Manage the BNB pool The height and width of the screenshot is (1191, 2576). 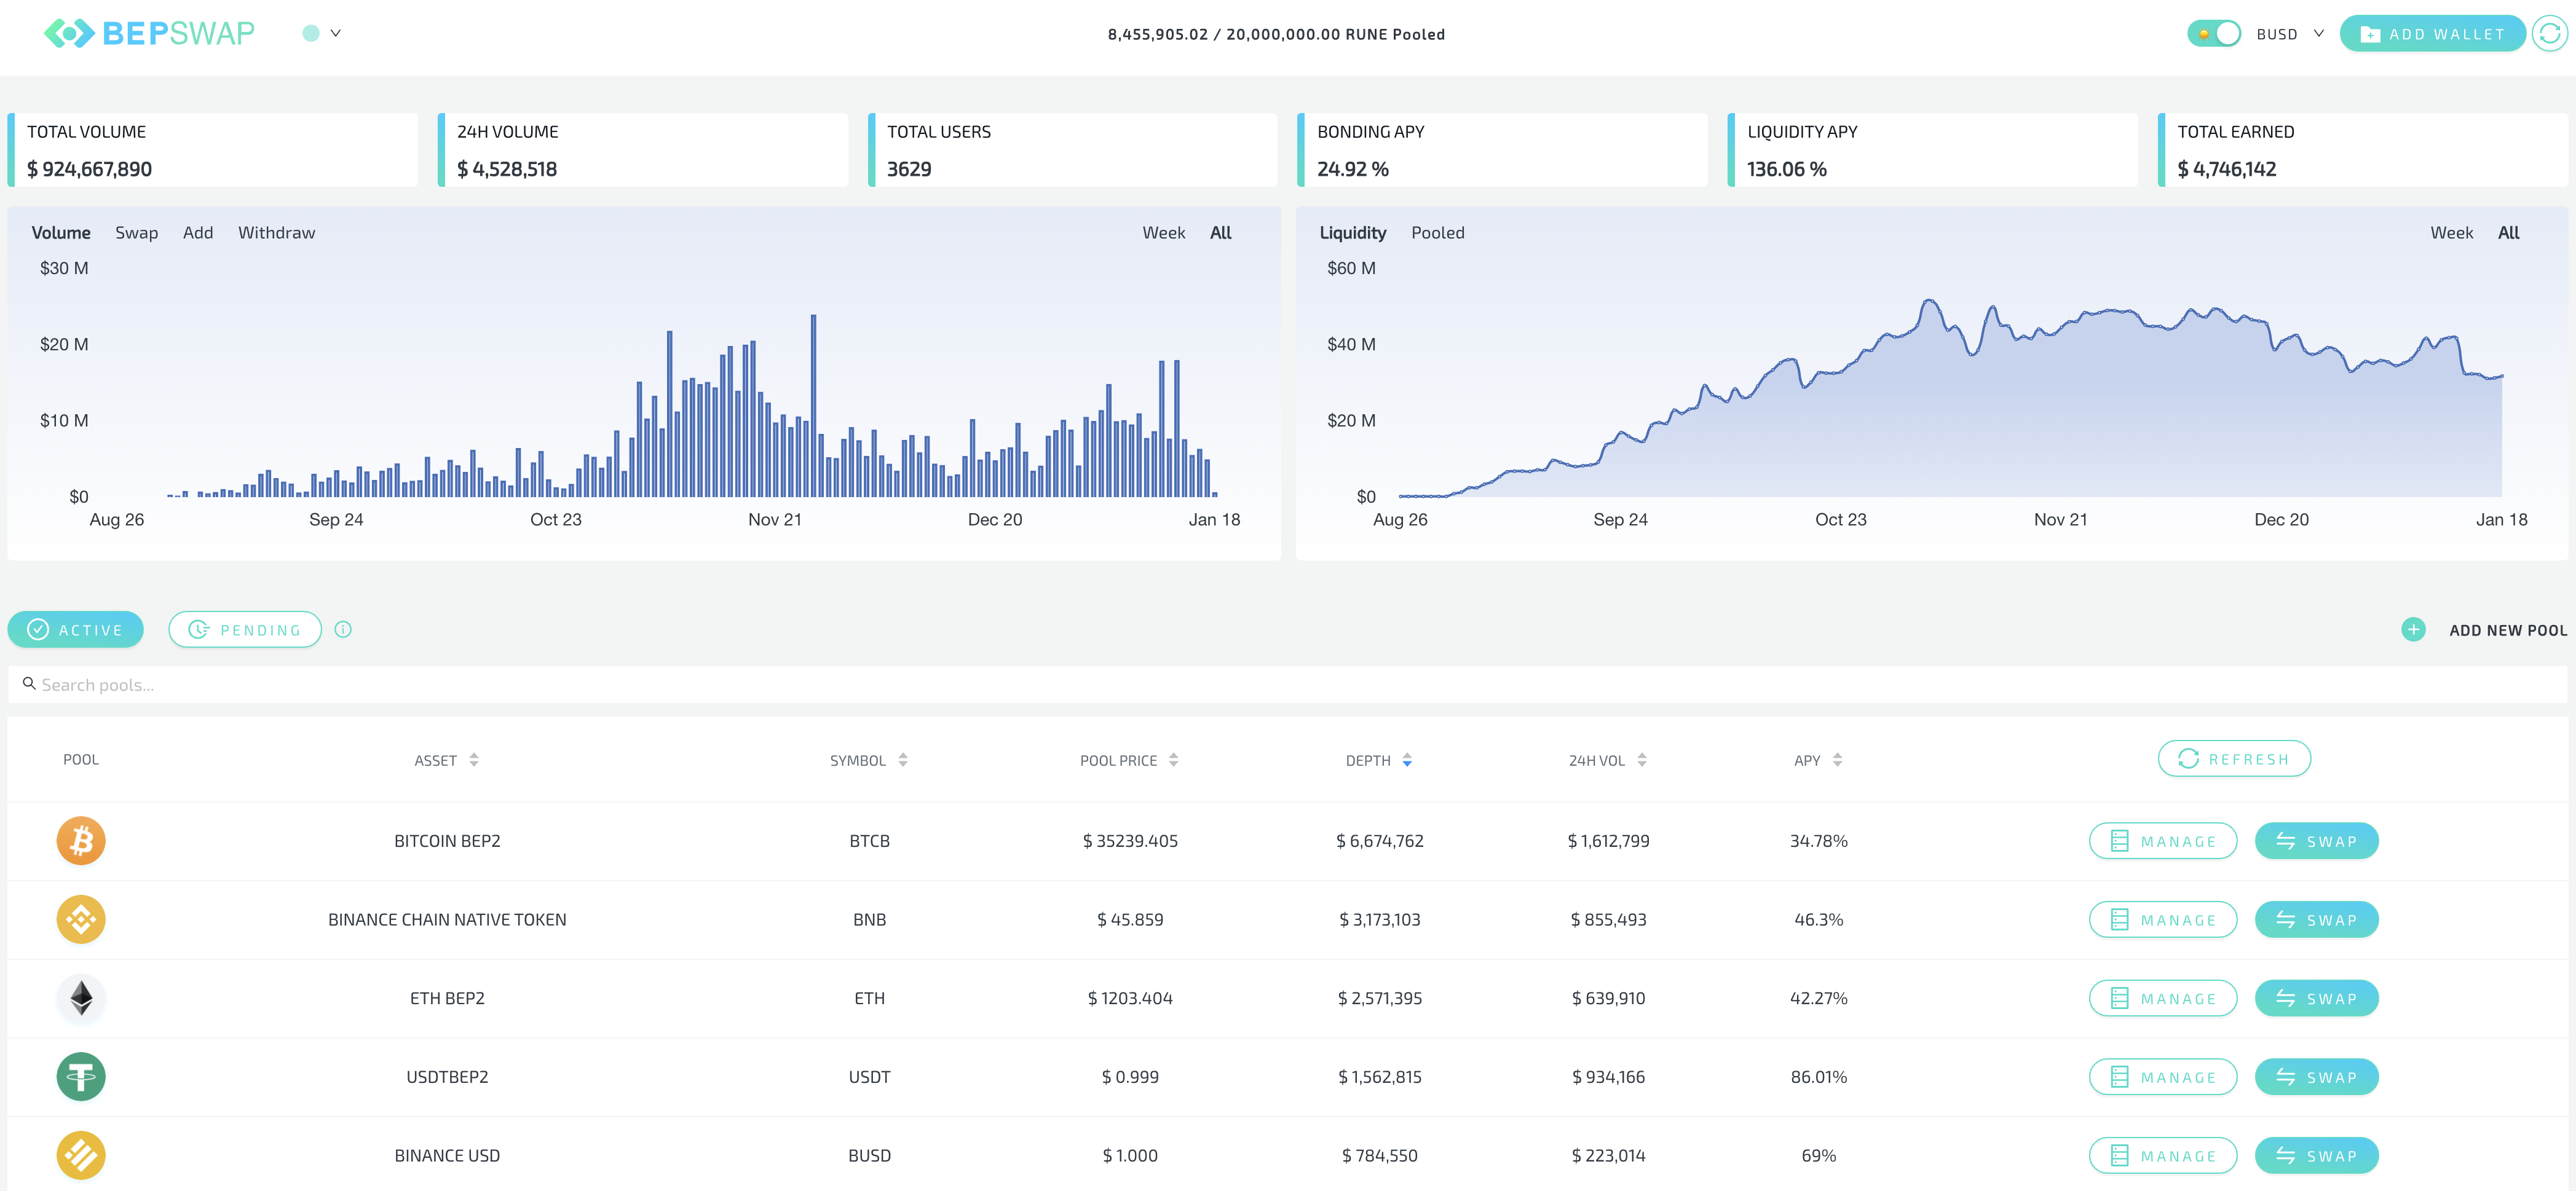[x=2162, y=919]
